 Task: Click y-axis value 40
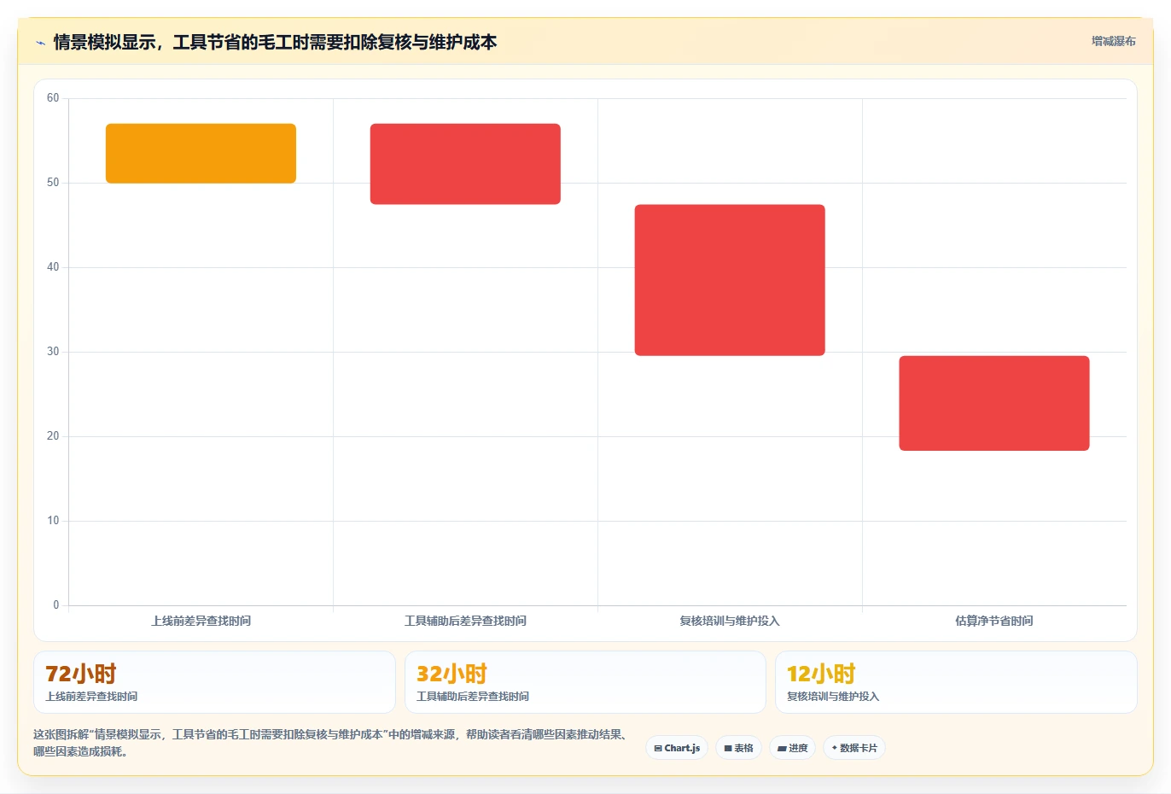click(x=53, y=267)
